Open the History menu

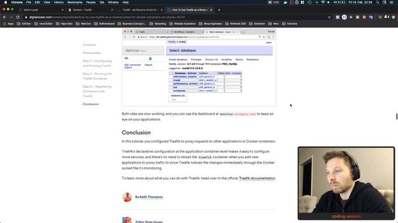coord(58,2)
